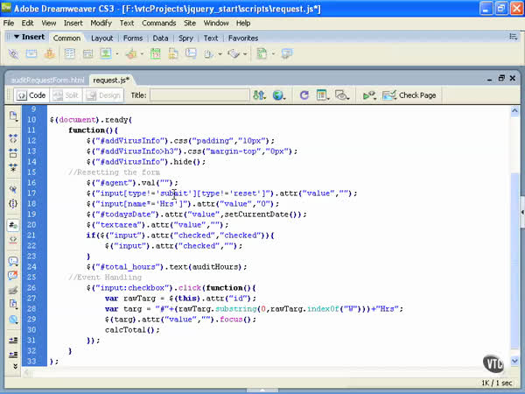Viewport: 525px width, 394px height.
Task: Click Preview in Browser globe icon
Action: click(x=279, y=95)
